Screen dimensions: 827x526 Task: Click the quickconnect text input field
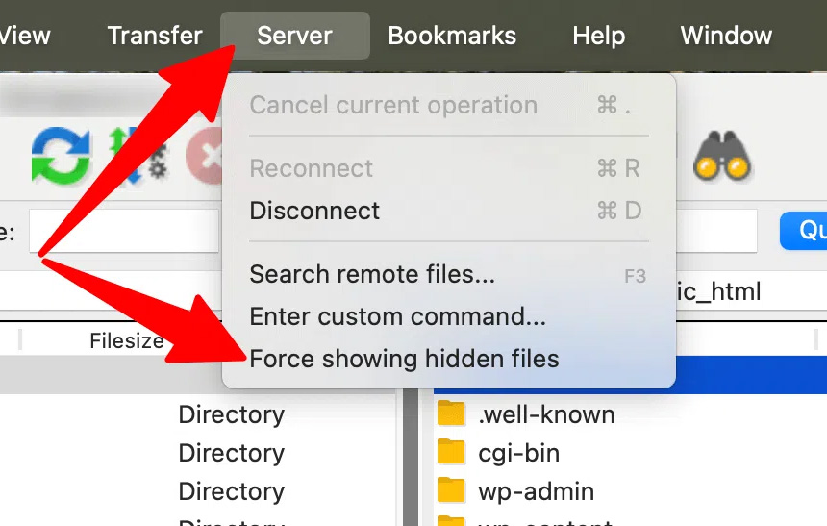click(123, 231)
